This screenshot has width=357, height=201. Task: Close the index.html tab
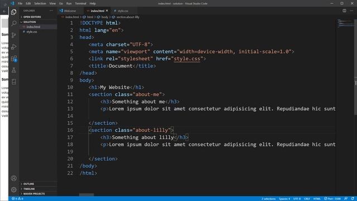coord(107,11)
